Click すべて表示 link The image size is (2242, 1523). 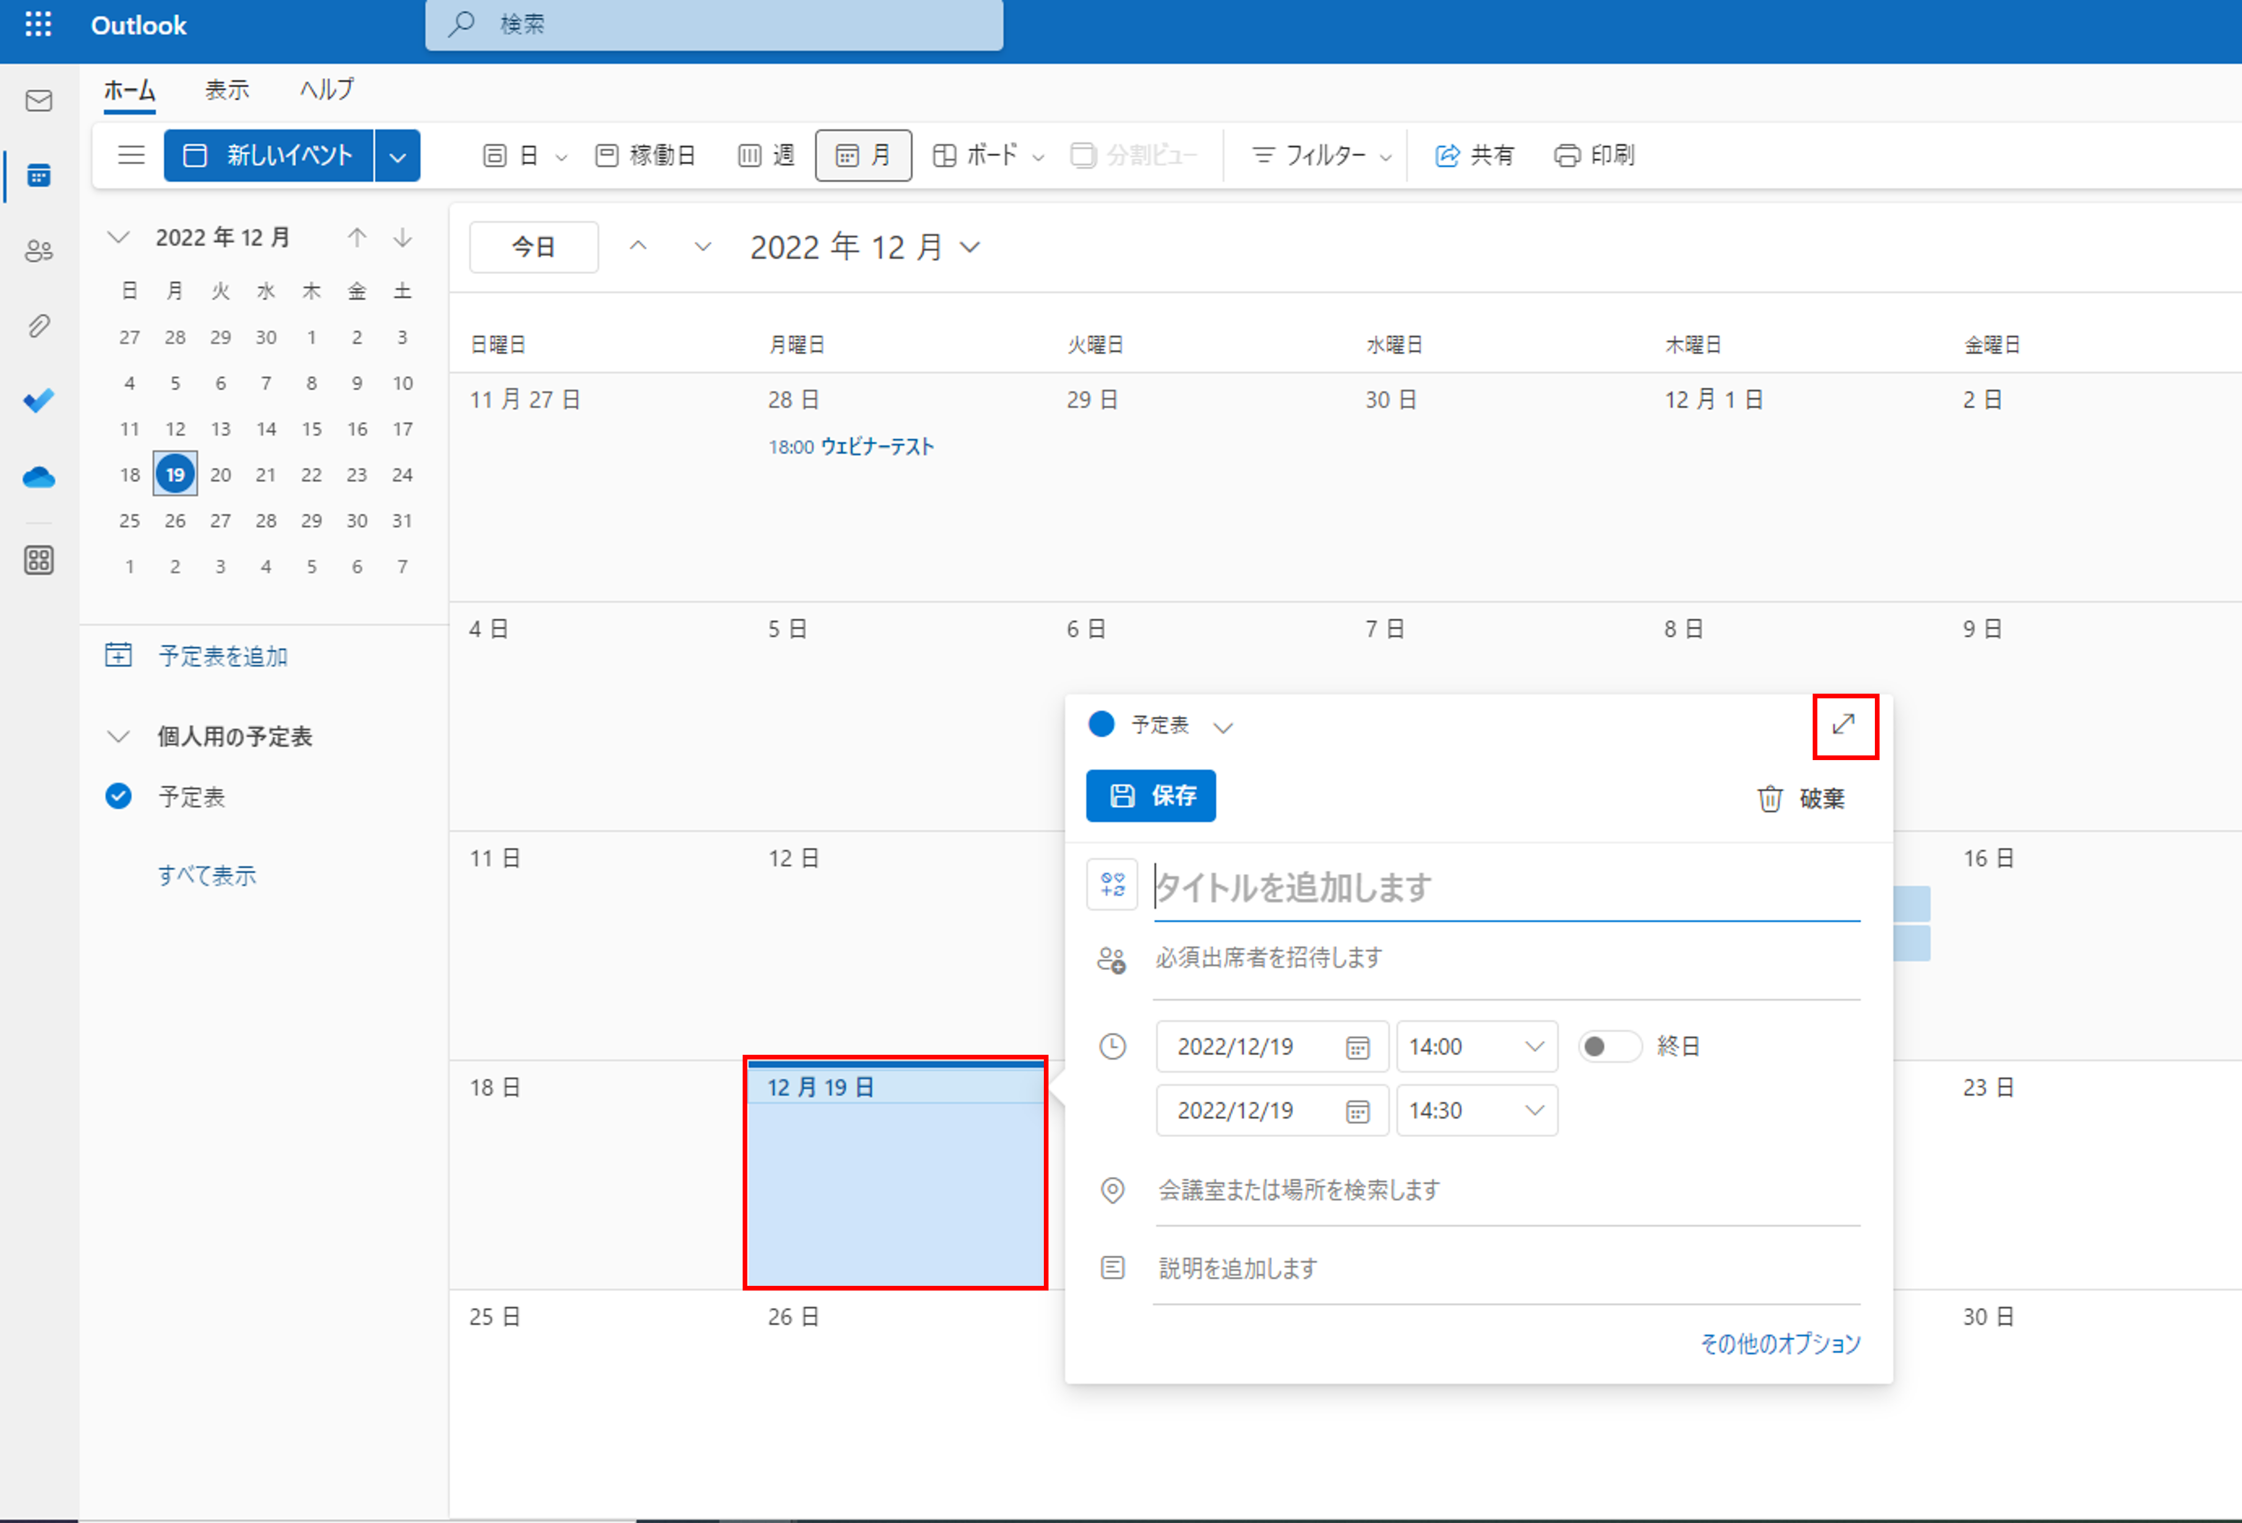tap(208, 875)
